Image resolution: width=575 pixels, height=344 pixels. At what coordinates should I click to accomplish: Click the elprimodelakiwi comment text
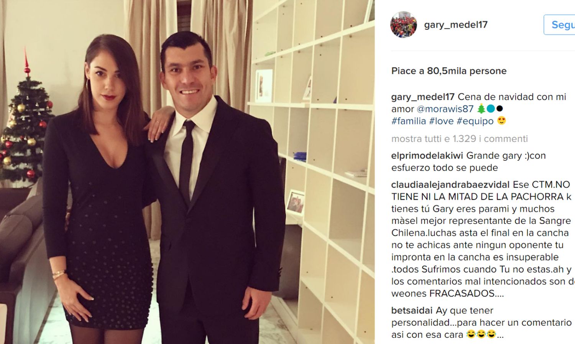[x=468, y=162]
